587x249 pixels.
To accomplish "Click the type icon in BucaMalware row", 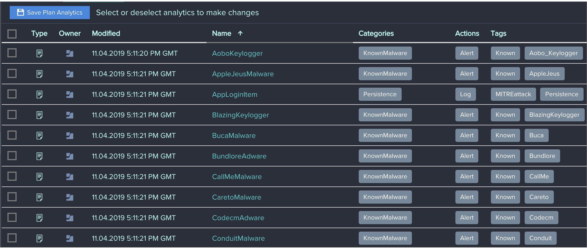I will click(39, 136).
